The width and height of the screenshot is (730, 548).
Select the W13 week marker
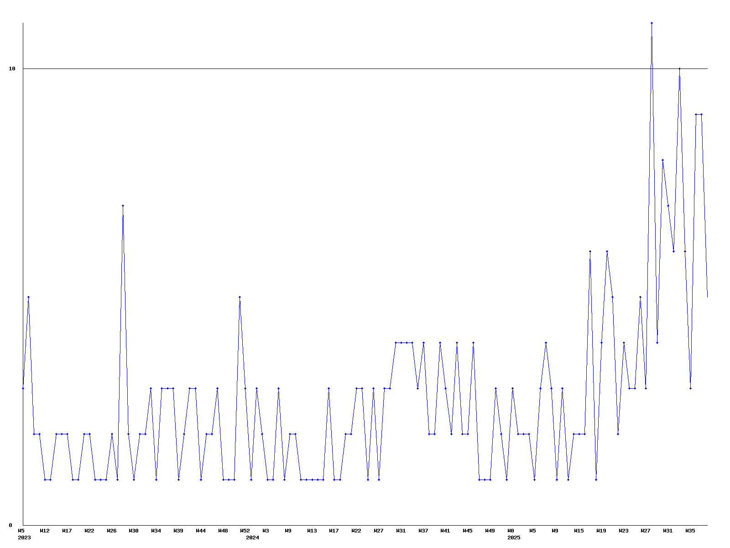(312, 531)
